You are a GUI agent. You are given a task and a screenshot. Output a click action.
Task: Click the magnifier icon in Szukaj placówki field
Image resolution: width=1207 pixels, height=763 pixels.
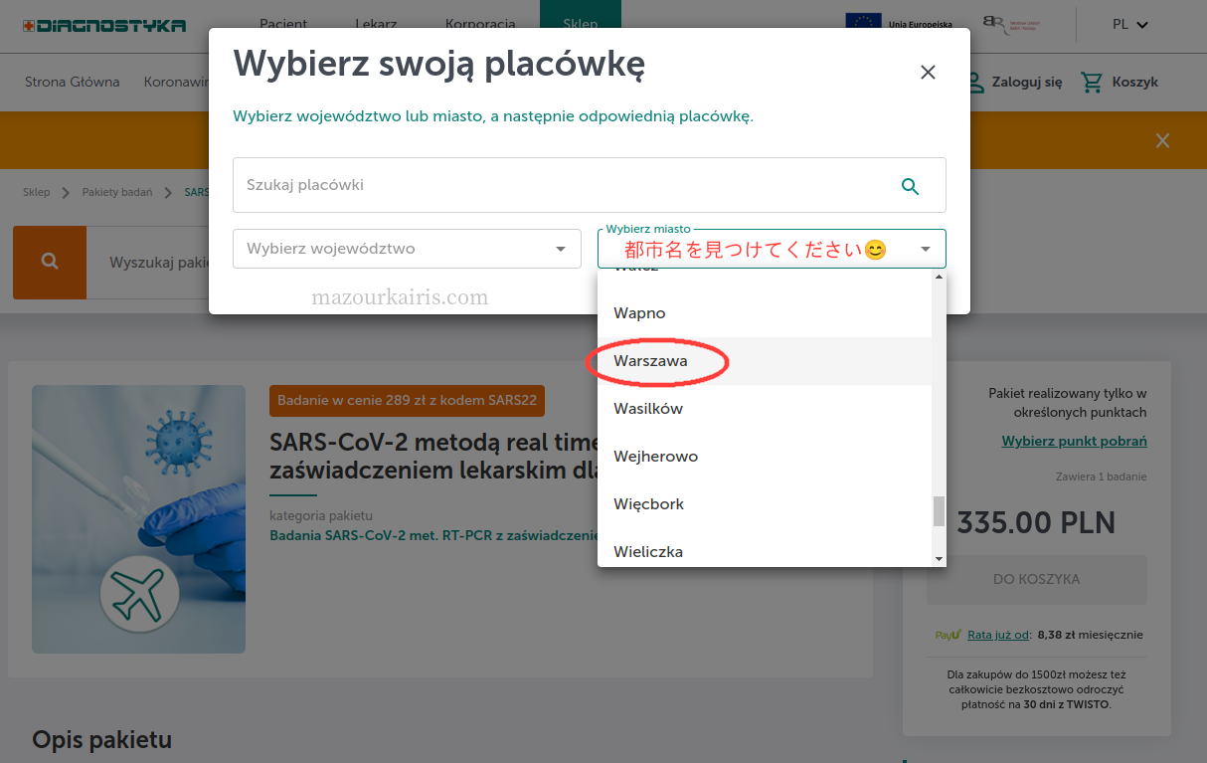point(910,186)
